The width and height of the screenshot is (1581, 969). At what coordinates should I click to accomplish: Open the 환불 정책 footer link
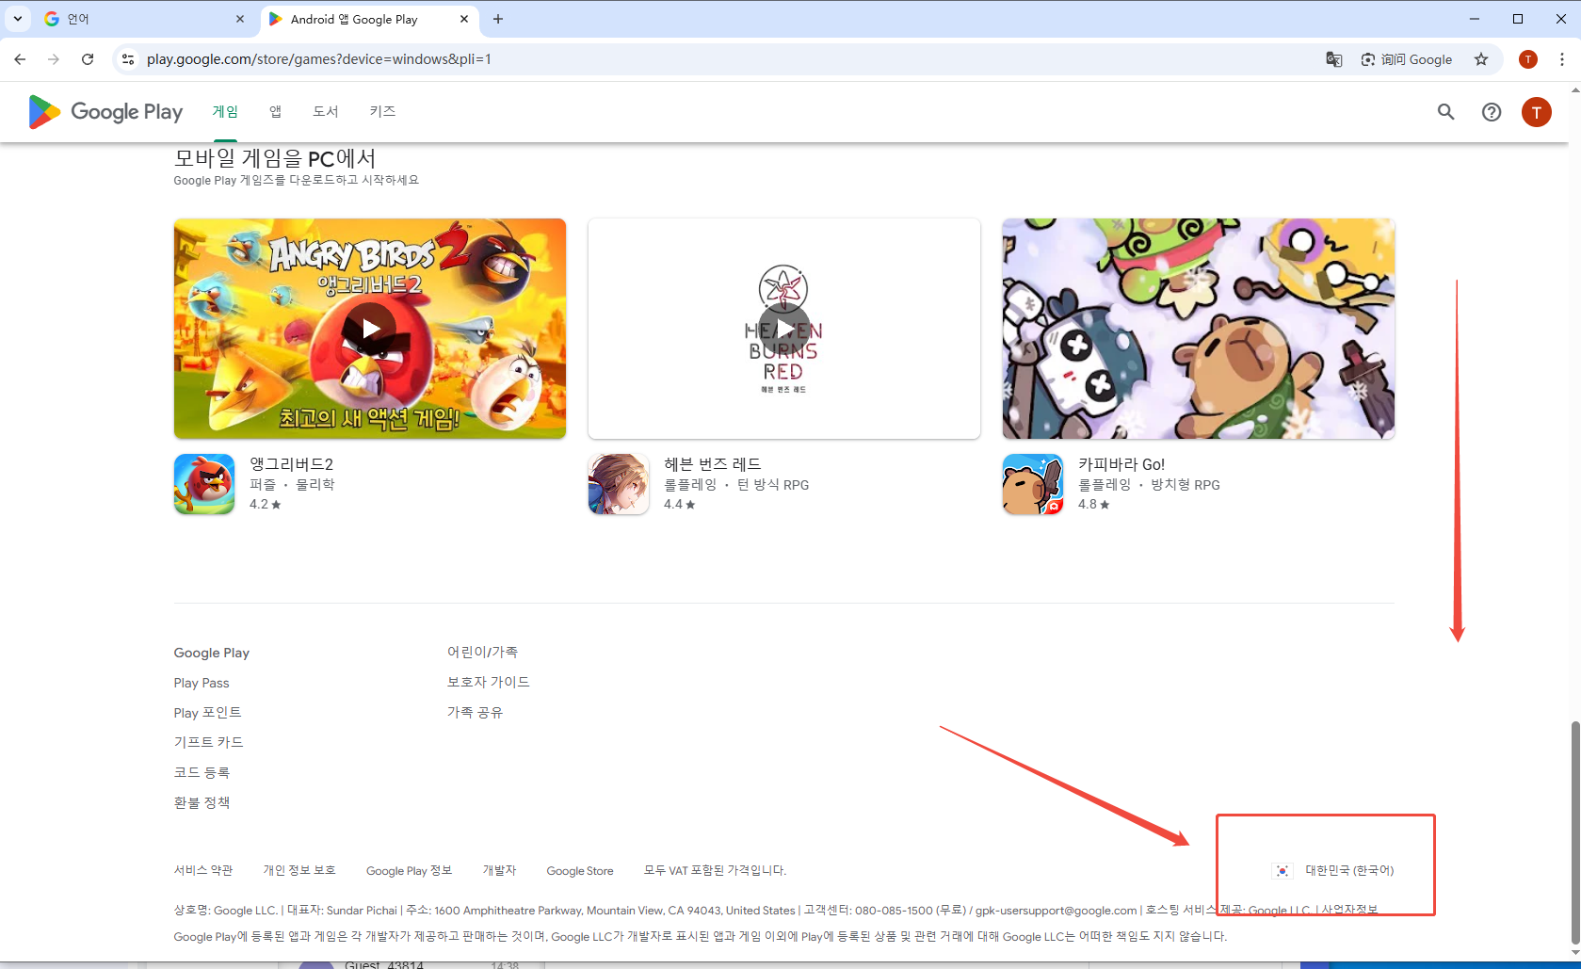point(202,802)
